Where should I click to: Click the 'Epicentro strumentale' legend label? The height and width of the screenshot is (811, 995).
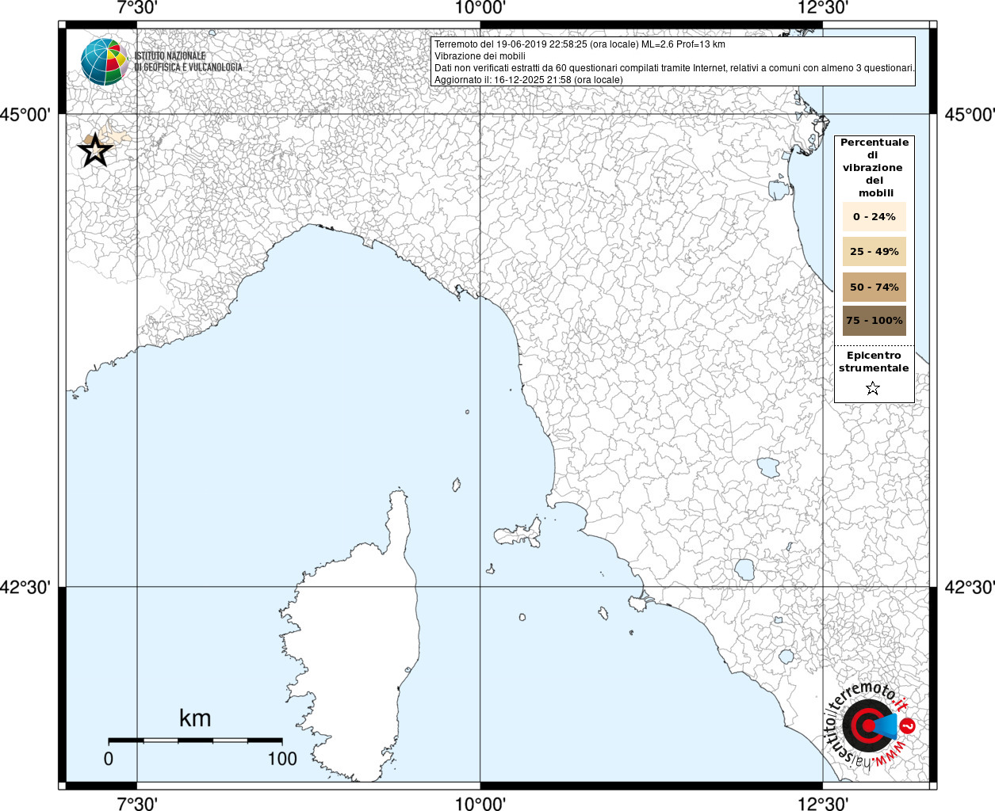[874, 362]
